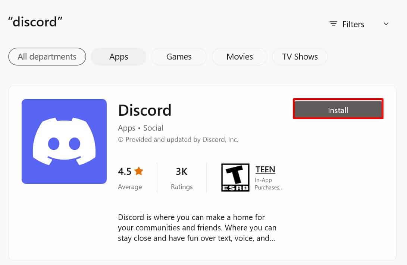
Task: Click "Provided and updated by Discord, Inc." text
Action: [x=182, y=140]
